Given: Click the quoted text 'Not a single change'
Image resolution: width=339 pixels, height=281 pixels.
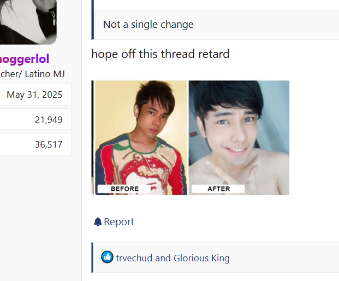Looking at the screenshot, I should pos(148,25).
